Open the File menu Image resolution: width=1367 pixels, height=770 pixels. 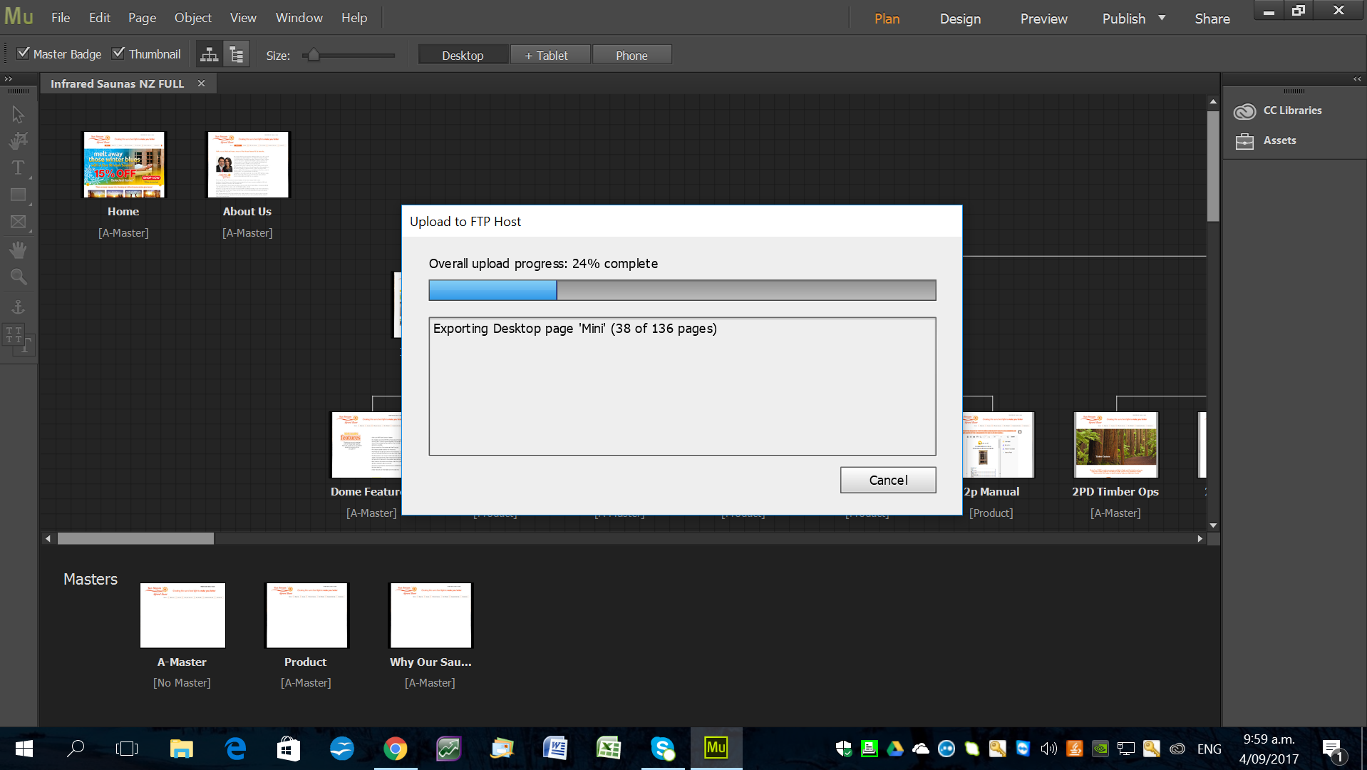pos(61,18)
